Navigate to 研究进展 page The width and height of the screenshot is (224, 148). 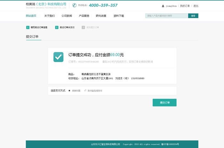tap(101, 16)
